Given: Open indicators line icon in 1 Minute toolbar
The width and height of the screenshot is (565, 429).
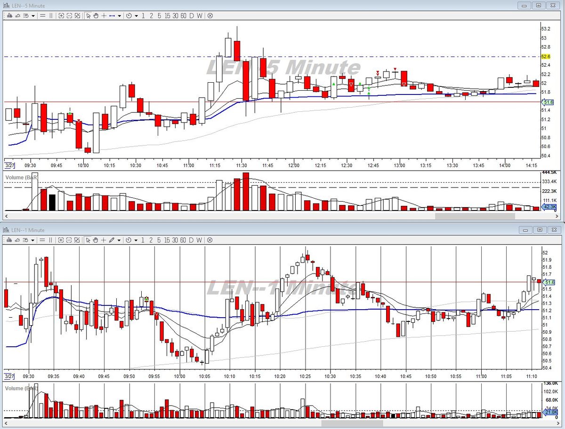Looking at the screenshot, I should coord(17,240).
